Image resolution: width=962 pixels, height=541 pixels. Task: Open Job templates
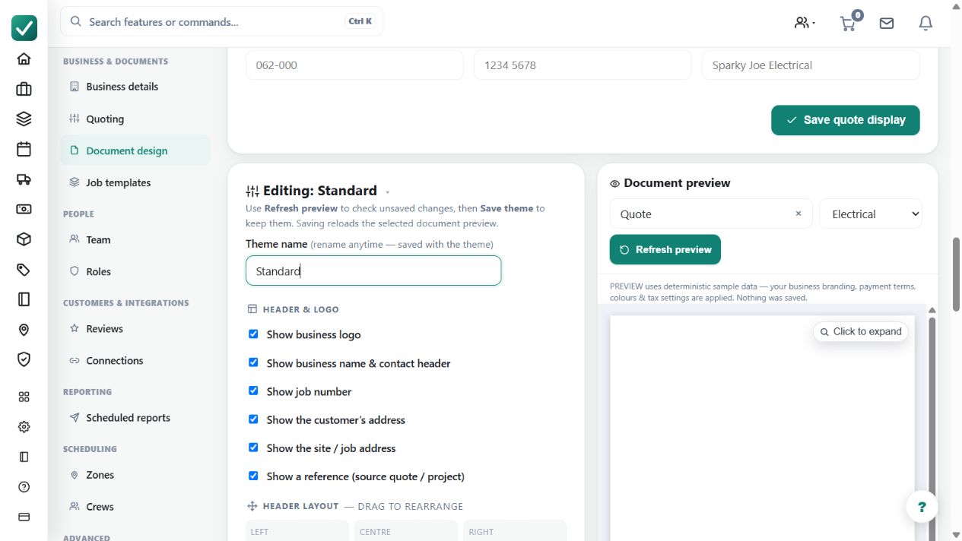point(135,182)
